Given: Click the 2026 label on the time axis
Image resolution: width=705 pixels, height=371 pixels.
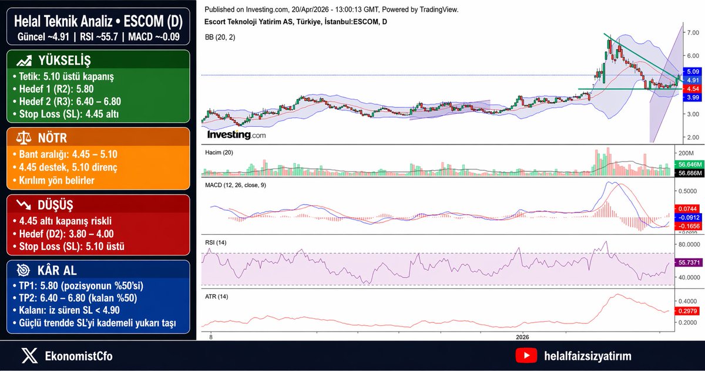Looking at the screenshot, I should [523, 338].
